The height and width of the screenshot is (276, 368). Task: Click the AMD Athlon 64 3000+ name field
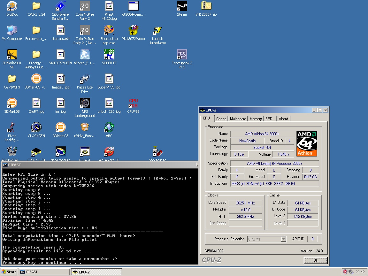(262, 134)
